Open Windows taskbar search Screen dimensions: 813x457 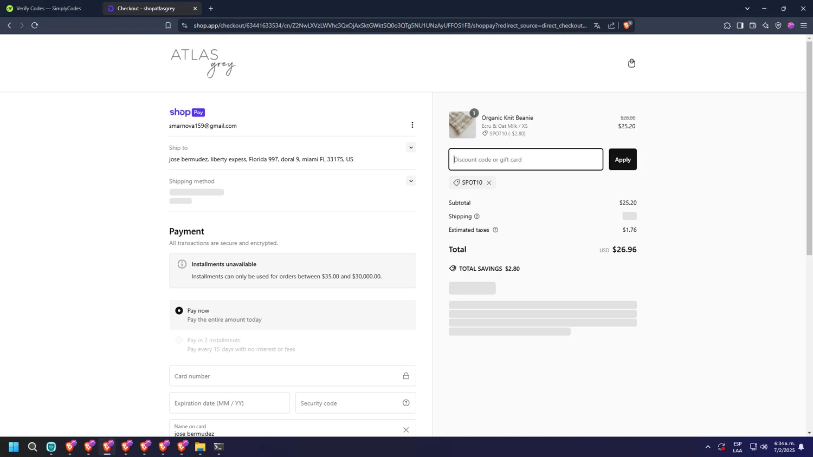coord(33,447)
